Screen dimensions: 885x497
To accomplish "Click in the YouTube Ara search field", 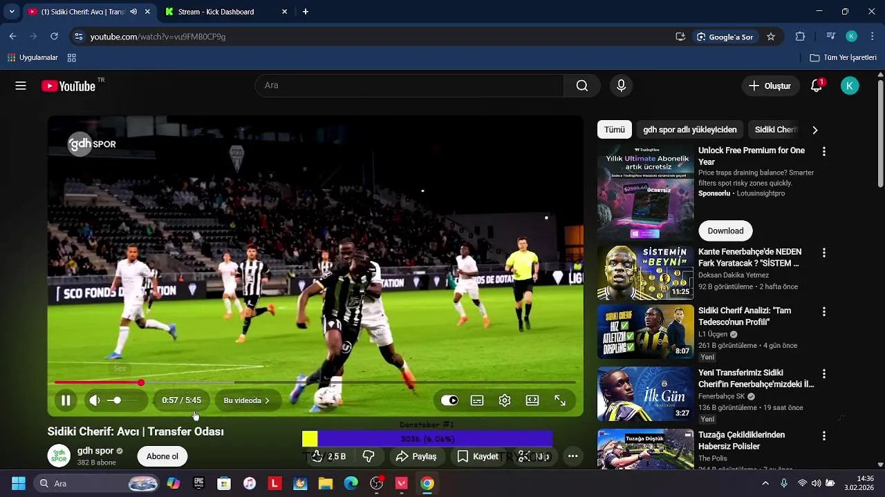I will (409, 86).
